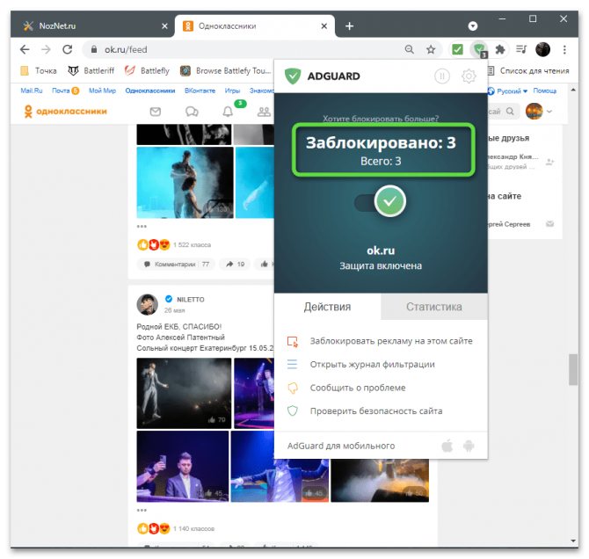Viewport: 589px width, 559px height.
Task: Switch to the Статистика tab
Action: 434,307
